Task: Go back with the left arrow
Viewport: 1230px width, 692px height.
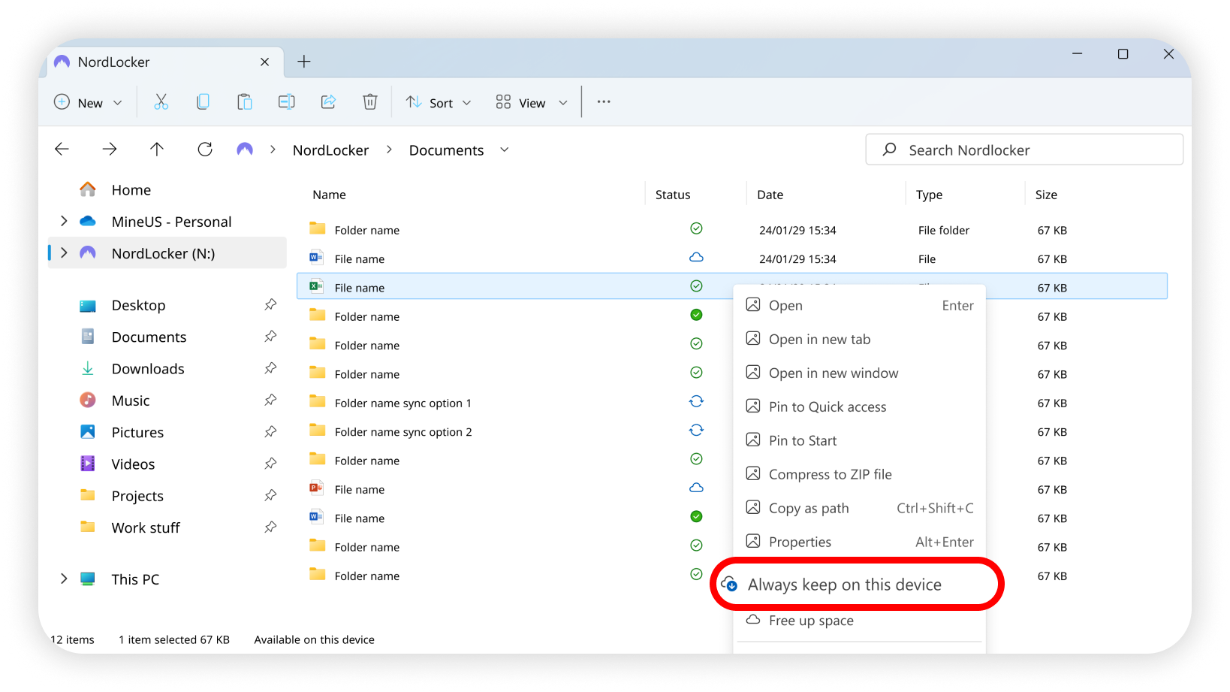Action: pos(62,150)
